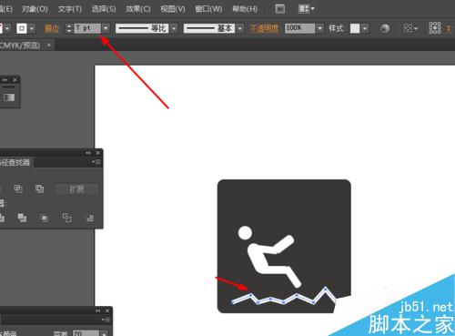
Task: Close the bottom left panel
Action: pos(107,311)
